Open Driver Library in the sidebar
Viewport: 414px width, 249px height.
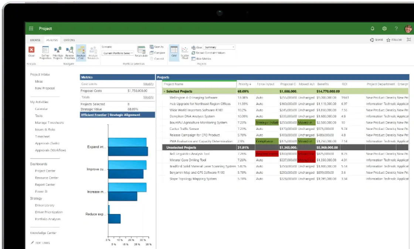45,205
